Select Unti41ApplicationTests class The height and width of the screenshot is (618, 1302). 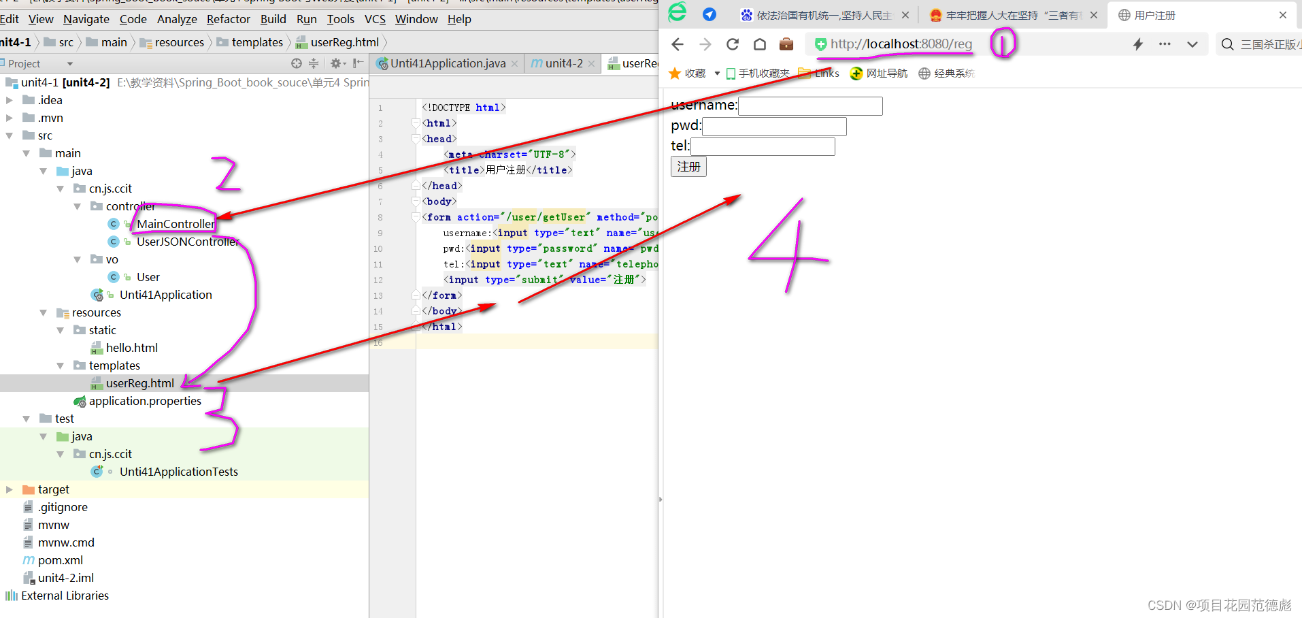(x=179, y=472)
